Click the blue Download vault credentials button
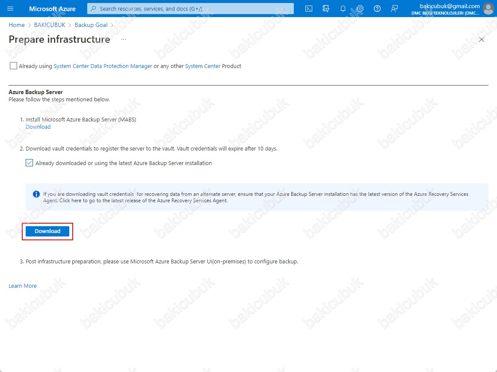 (47, 231)
